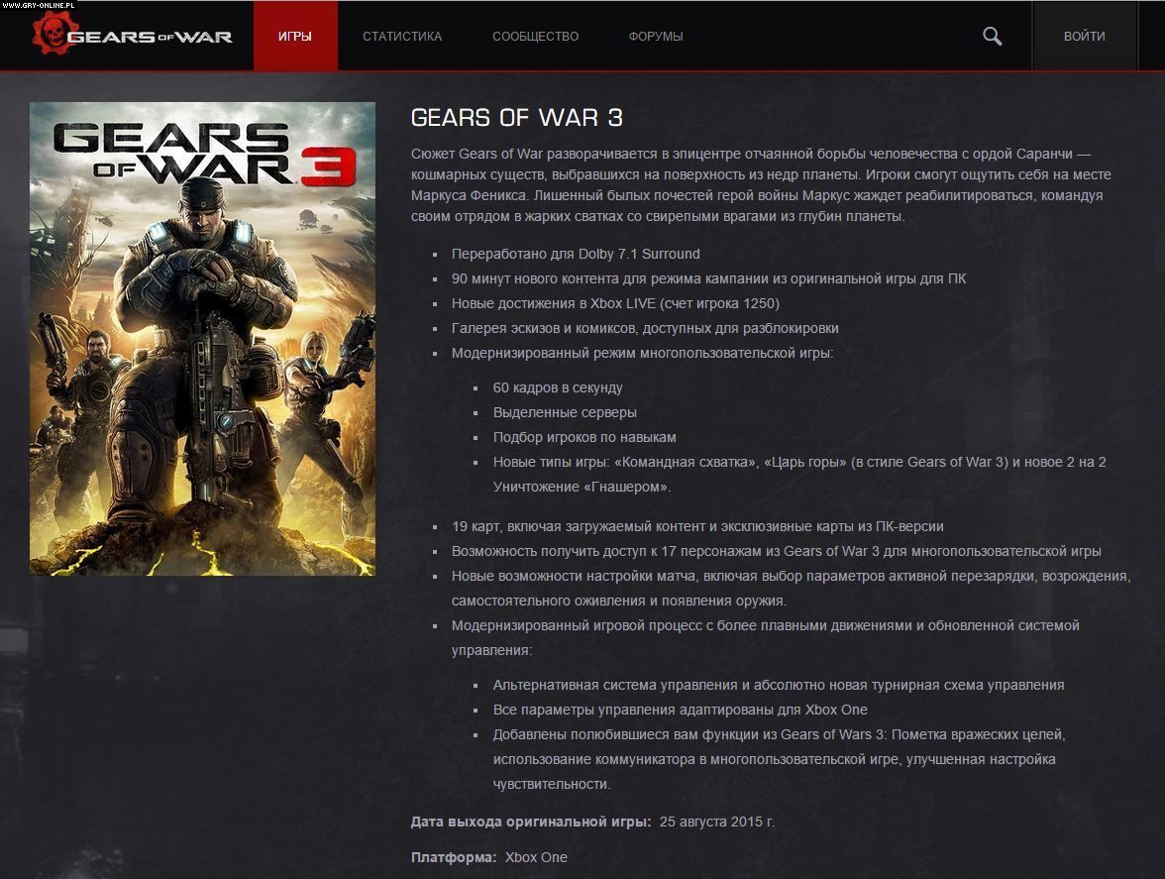Click the «Xbox One» platform value
Screen dimensions: 1165x879
(536, 856)
